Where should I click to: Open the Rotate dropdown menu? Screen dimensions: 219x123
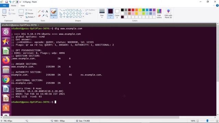tap(30, 17)
